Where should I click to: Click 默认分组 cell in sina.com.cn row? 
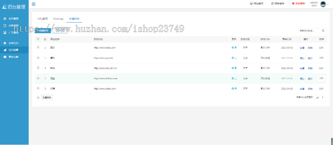(265, 68)
